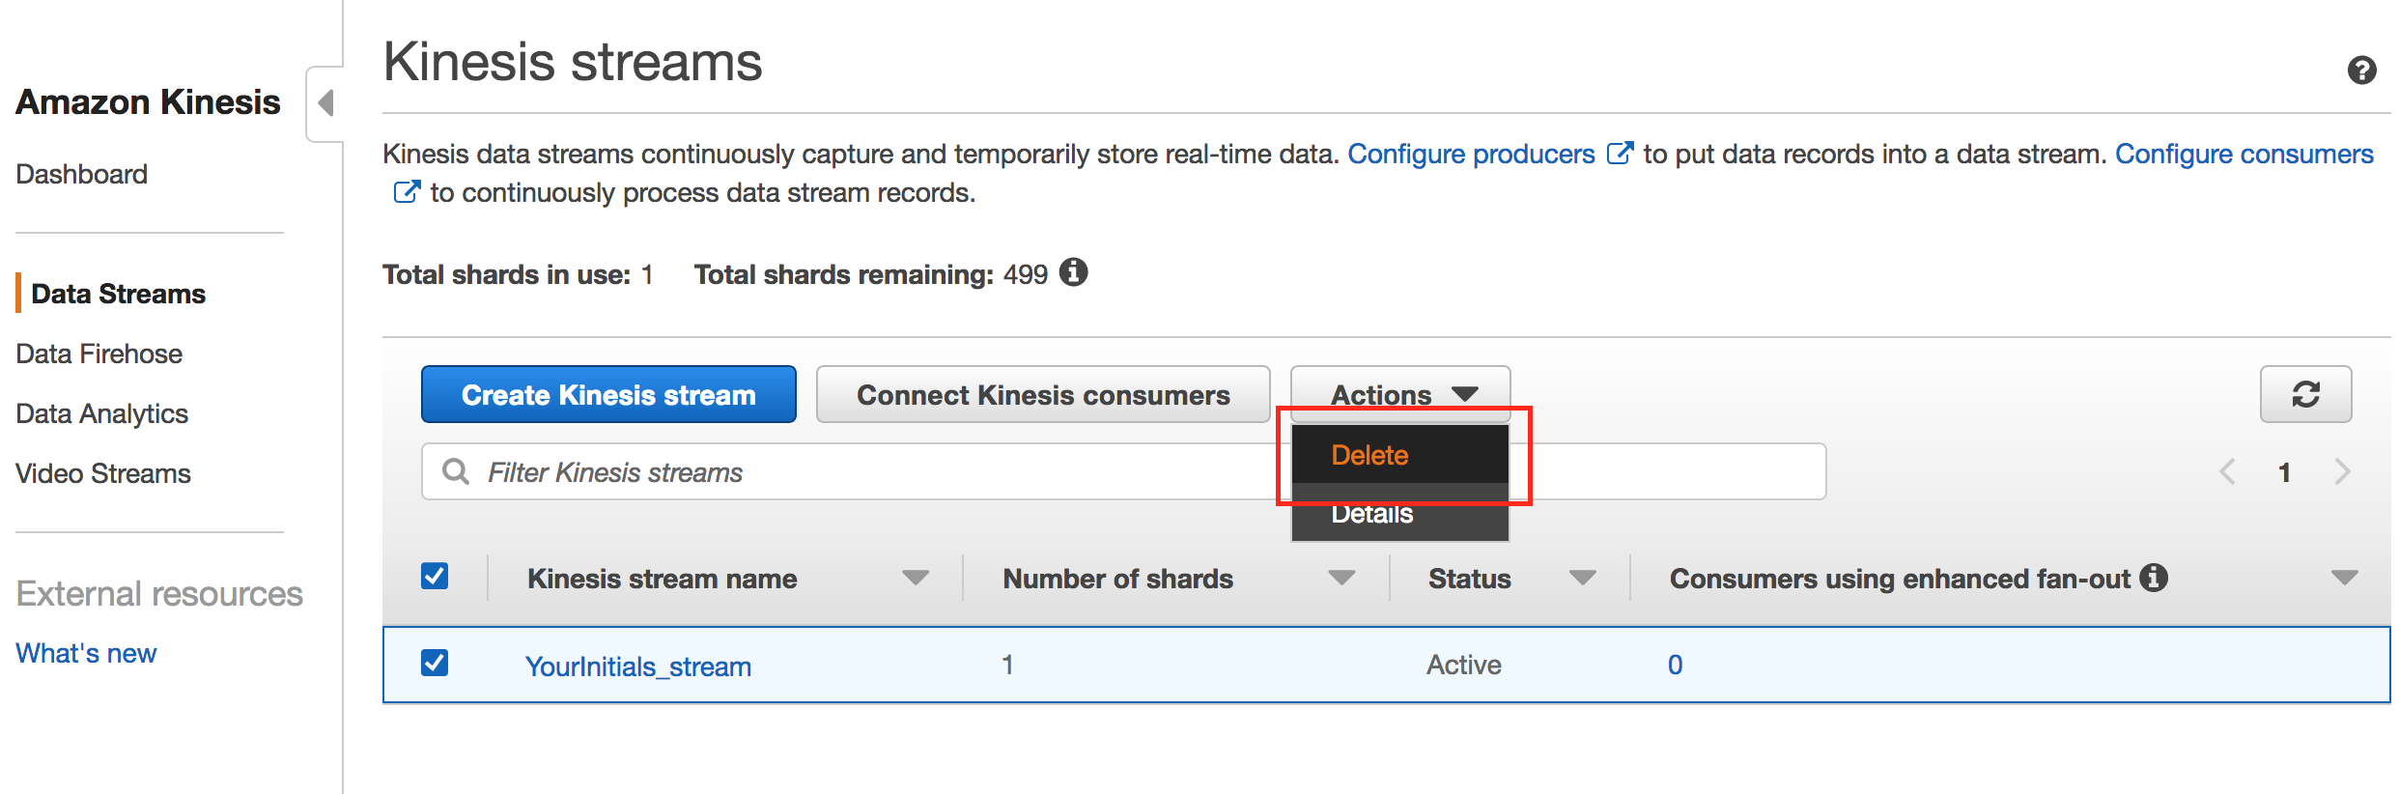Click the refresh streams icon button

click(x=2305, y=394)
